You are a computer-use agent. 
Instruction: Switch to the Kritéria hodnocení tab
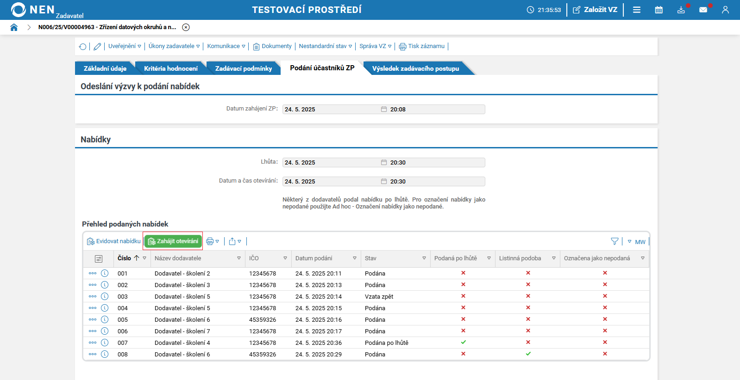pos(170,68)
